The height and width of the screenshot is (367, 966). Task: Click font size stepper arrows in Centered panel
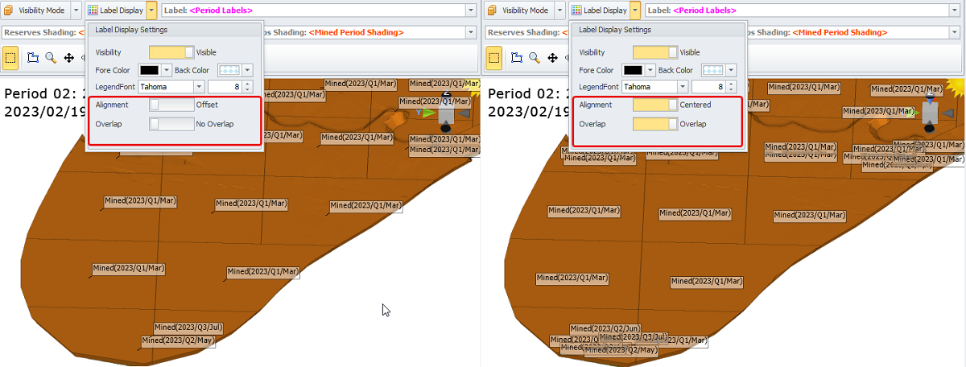pyautogui.click(x=730, y=86)
